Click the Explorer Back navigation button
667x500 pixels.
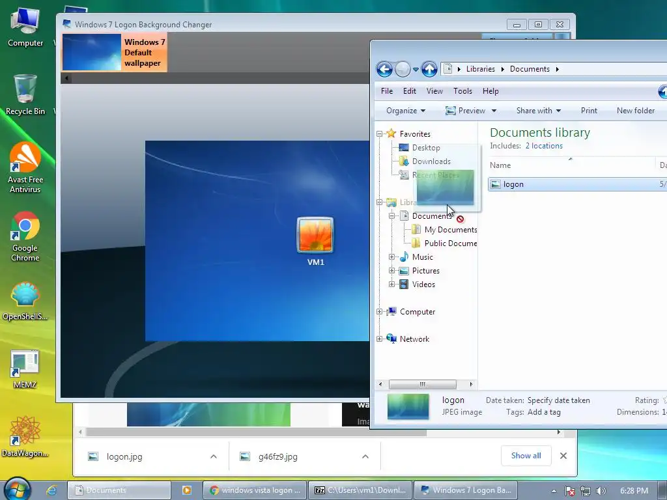tap(384, 69)
